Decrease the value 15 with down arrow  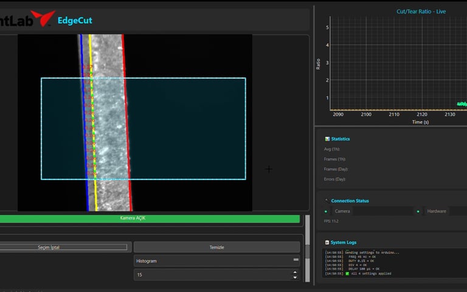(x=296, y=277)
